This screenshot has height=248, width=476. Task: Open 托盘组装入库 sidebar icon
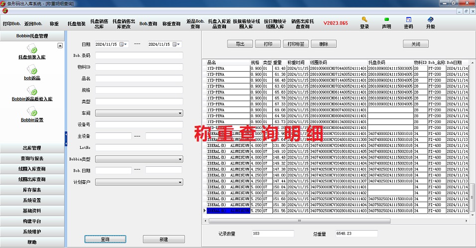pos(32,49)
